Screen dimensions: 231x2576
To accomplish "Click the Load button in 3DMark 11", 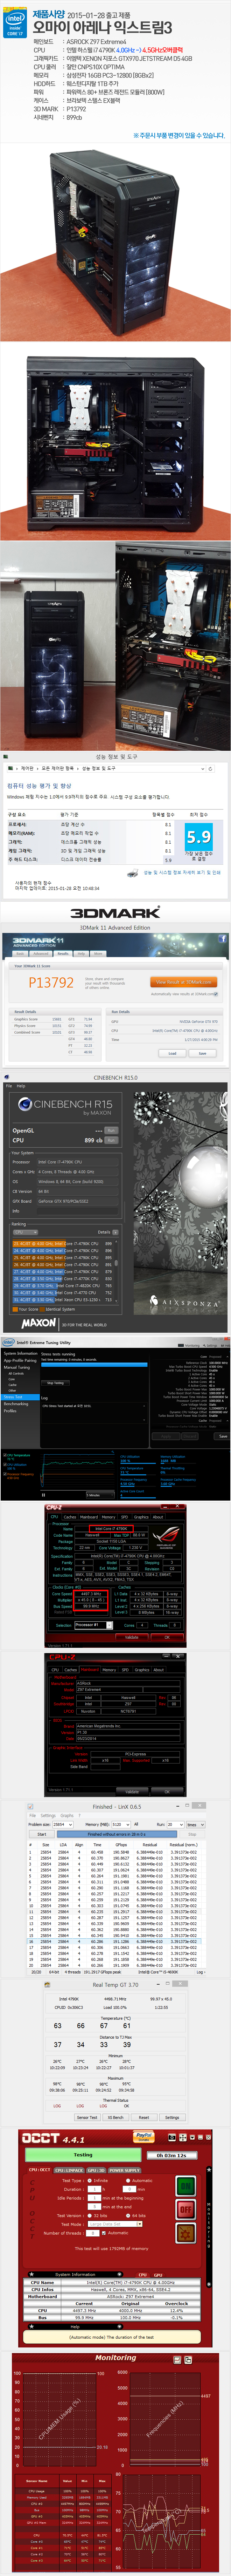I will tap(172, 1053).
